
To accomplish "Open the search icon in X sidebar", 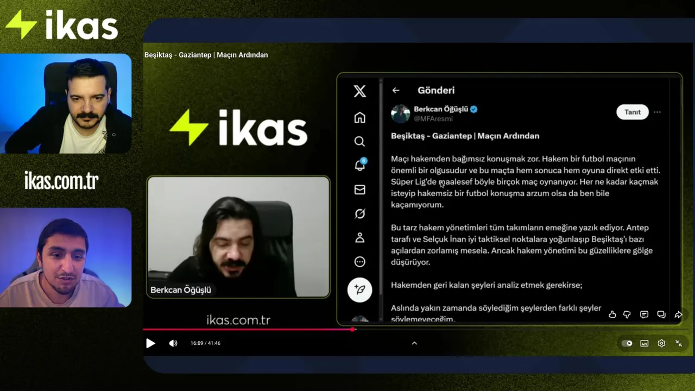I will [x=359, y=142].
